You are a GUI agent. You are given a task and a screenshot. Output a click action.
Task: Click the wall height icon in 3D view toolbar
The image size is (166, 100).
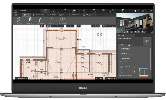(132, 32)
